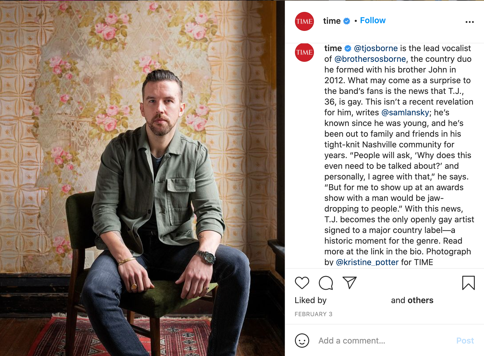Click the TIME logo in the header
Screen dimensions: 484x356
tap(304, 21)
